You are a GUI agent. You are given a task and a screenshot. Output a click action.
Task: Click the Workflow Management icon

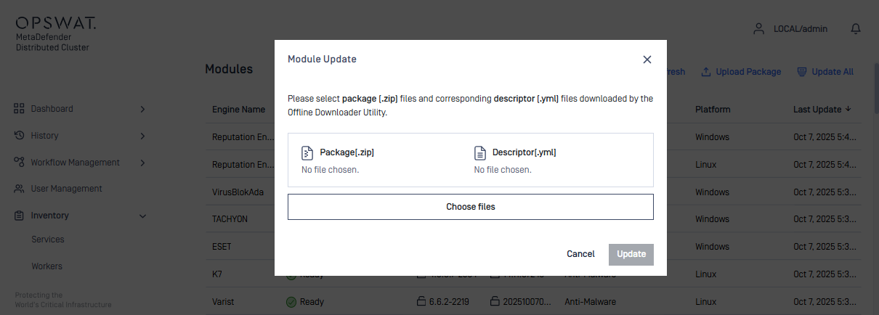[x=20, y=163]
